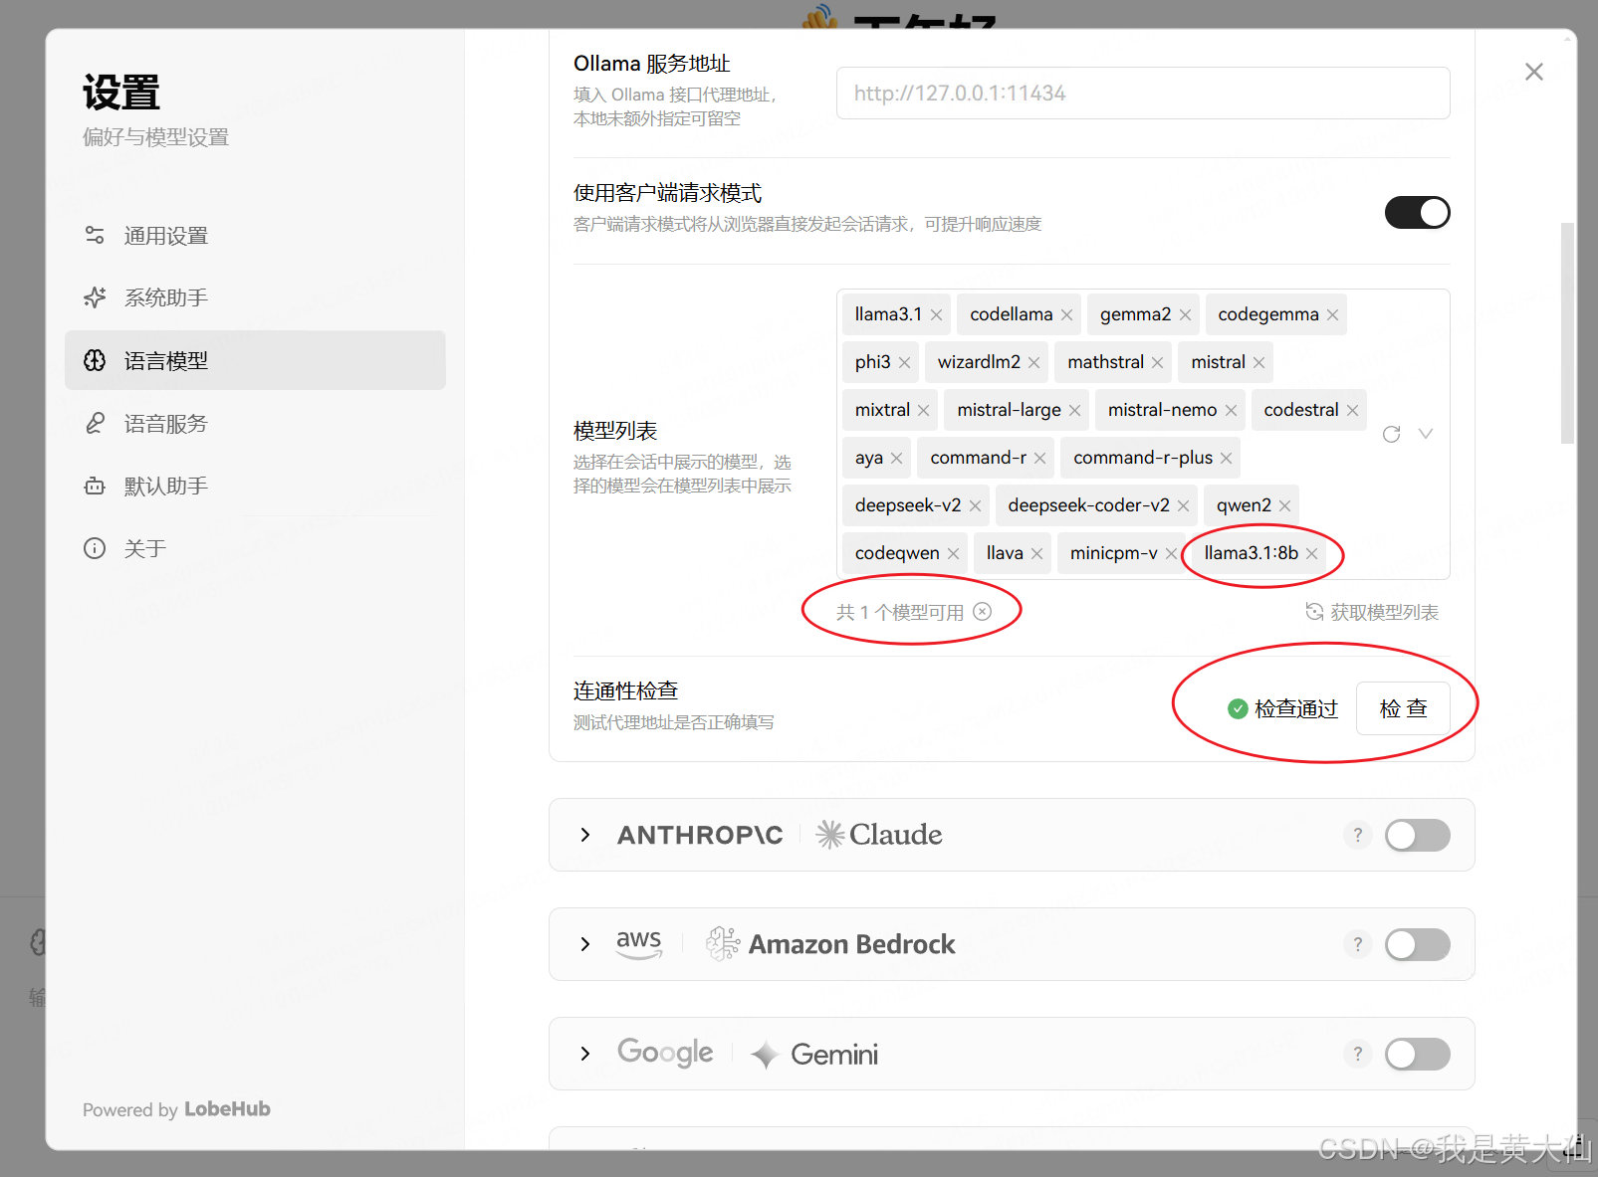Enable the Anthropic Claude provider

pyautogui.click(x=1417, y=835)
